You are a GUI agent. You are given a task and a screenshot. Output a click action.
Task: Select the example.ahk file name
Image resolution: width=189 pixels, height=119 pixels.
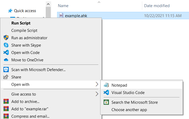tap(76, 16)
